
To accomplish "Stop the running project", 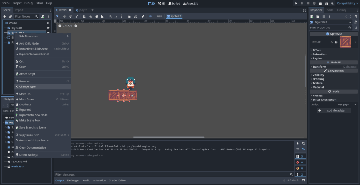I will (308, 3).
